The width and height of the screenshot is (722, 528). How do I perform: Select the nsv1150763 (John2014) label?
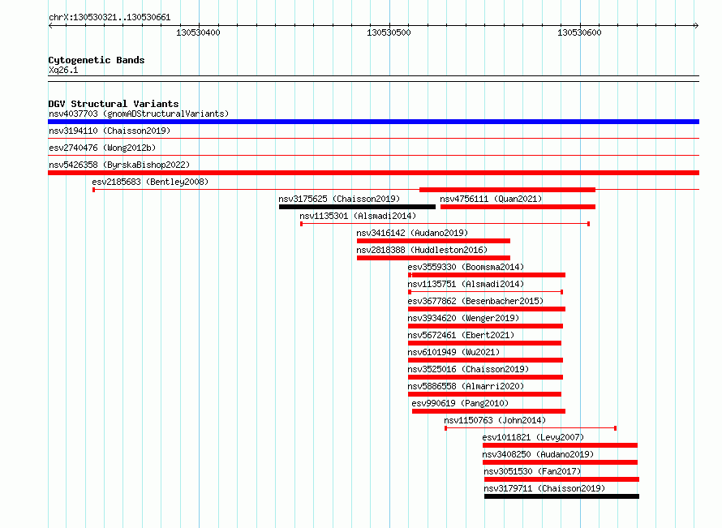click(495, 420)
